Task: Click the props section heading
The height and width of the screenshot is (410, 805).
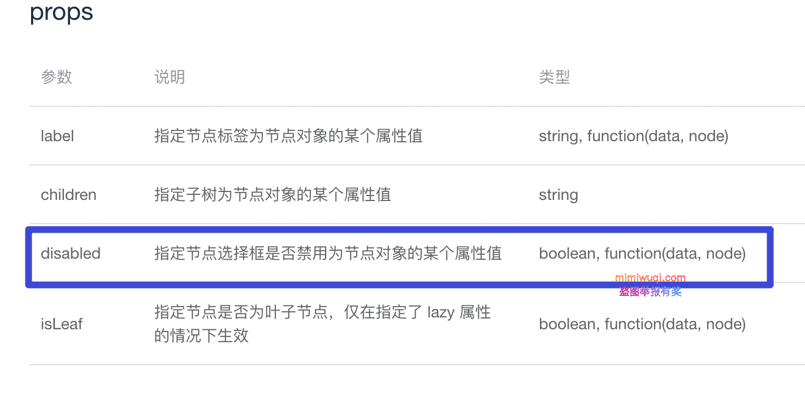Action: [x=61, y=12]
